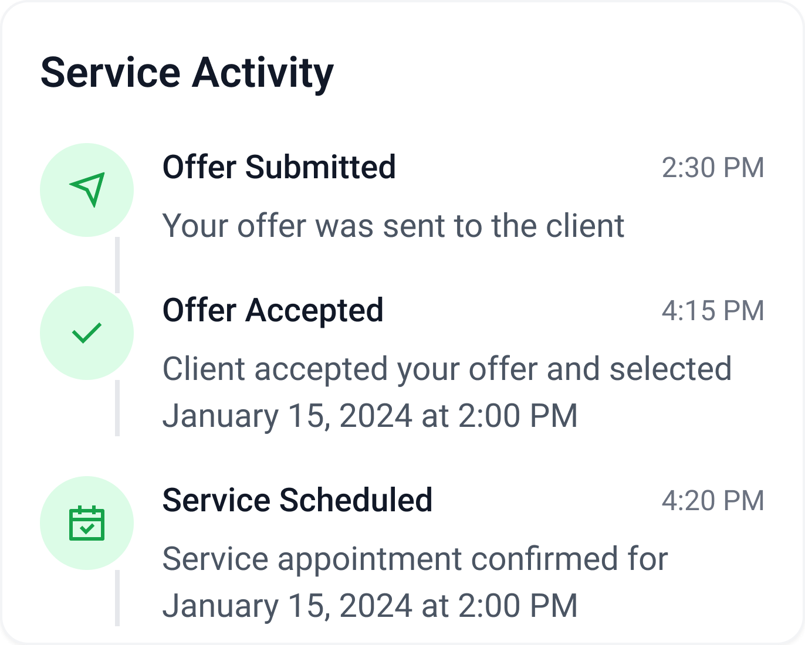This screenshot has height=645, width=805.
Task: Click the date line under Service Scheduled
Action: [x=370, y=606]
